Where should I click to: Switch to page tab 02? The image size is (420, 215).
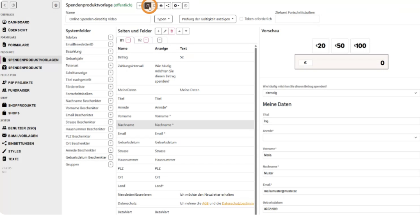coord(139,41)
